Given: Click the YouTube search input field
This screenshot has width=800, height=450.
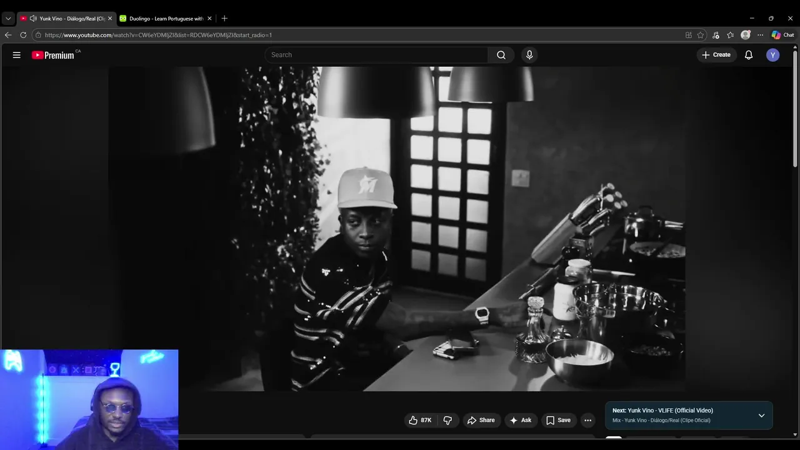Looking at the screenshot, I should click(376, 55).
